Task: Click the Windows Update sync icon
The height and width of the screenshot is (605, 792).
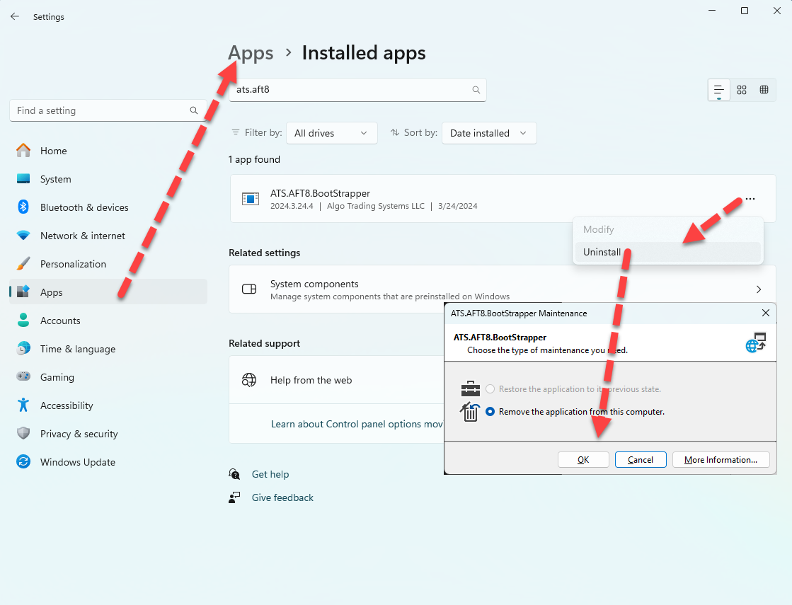Action: click(x=23, y=461)
